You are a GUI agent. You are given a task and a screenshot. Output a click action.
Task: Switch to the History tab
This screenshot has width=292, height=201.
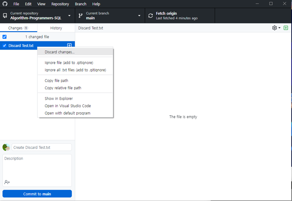(56, 28)
